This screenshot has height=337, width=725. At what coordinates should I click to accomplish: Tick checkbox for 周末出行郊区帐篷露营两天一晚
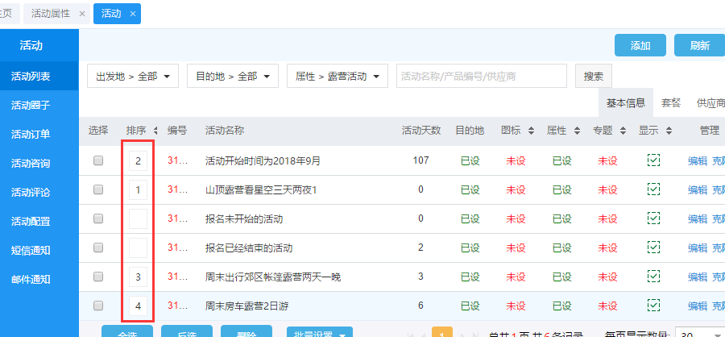click(98, 277)
